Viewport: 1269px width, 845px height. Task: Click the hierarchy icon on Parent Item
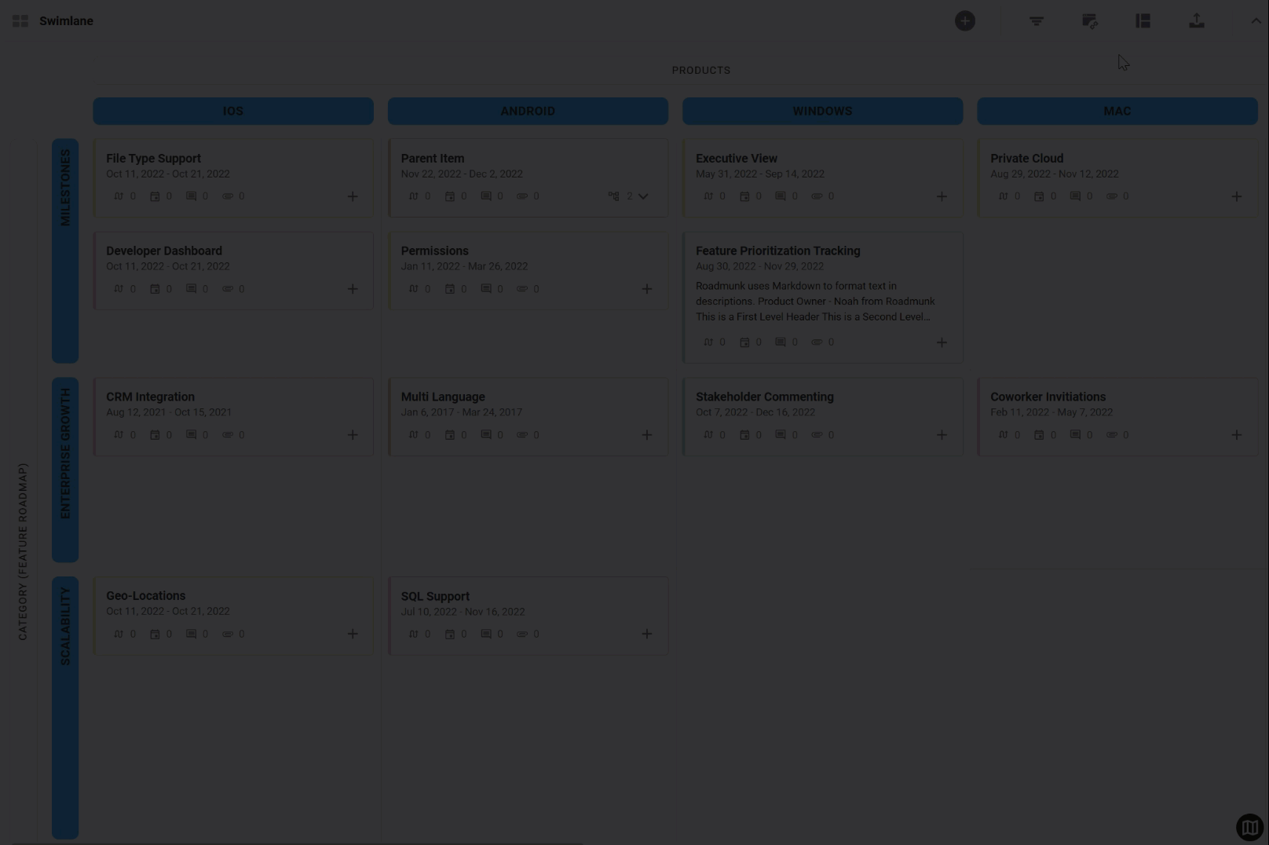coord(615,196)
